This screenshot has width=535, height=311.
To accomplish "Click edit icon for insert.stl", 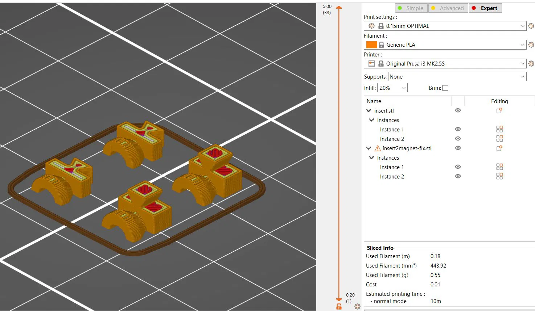I will [499, 110].
